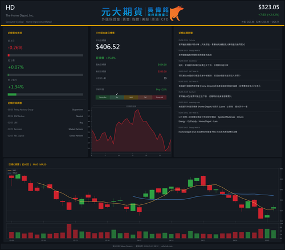
Task: Click the HD ticker symbol heading
Action: pos(10,7)
